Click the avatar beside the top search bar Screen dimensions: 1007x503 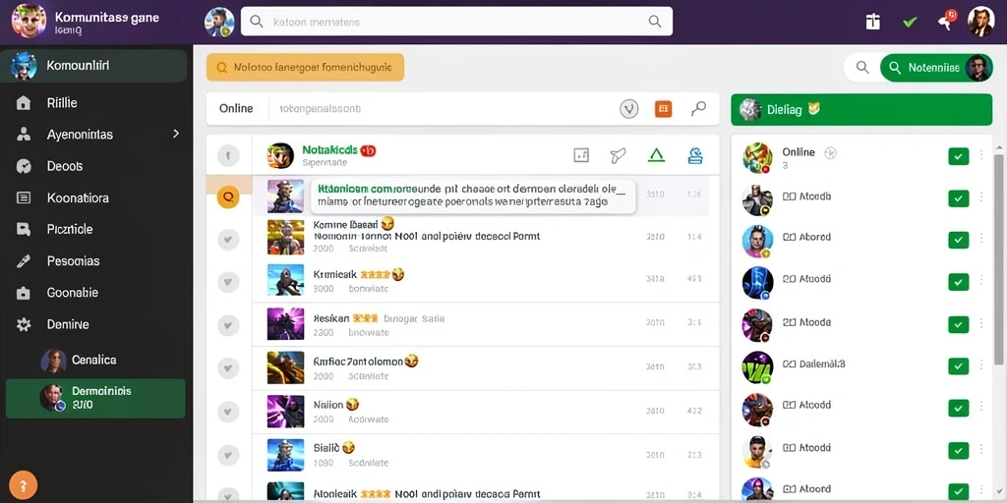[219, 22]
